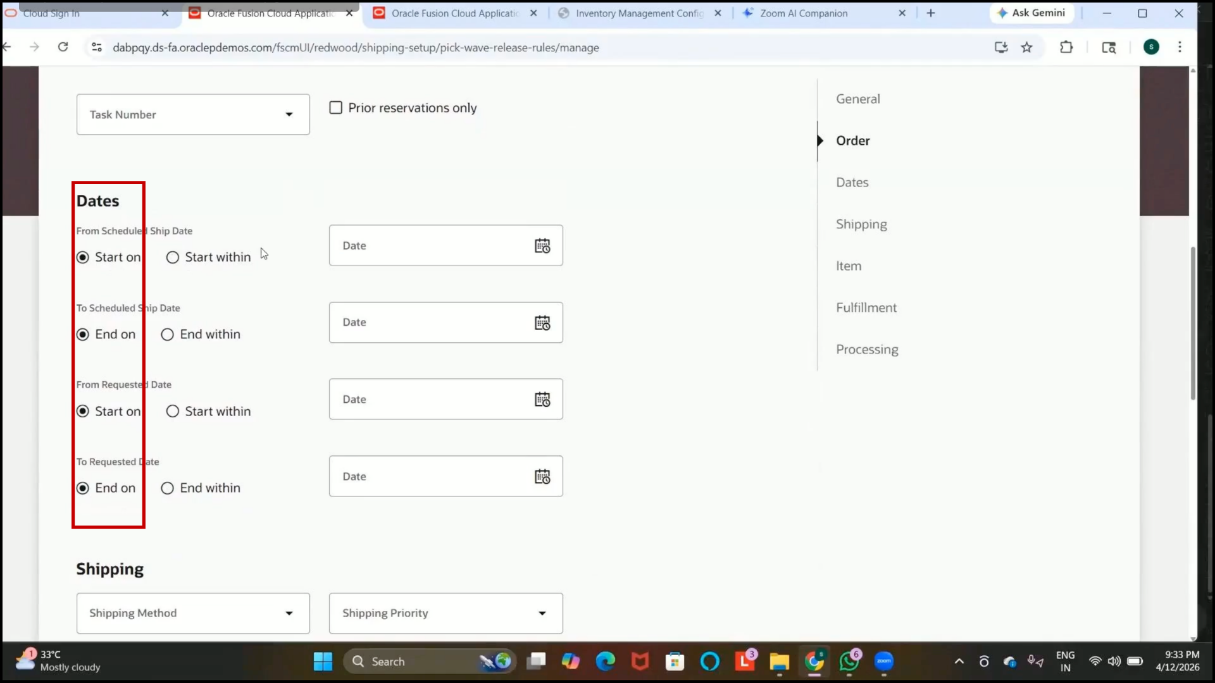Open volume control in system tray

1114,661
